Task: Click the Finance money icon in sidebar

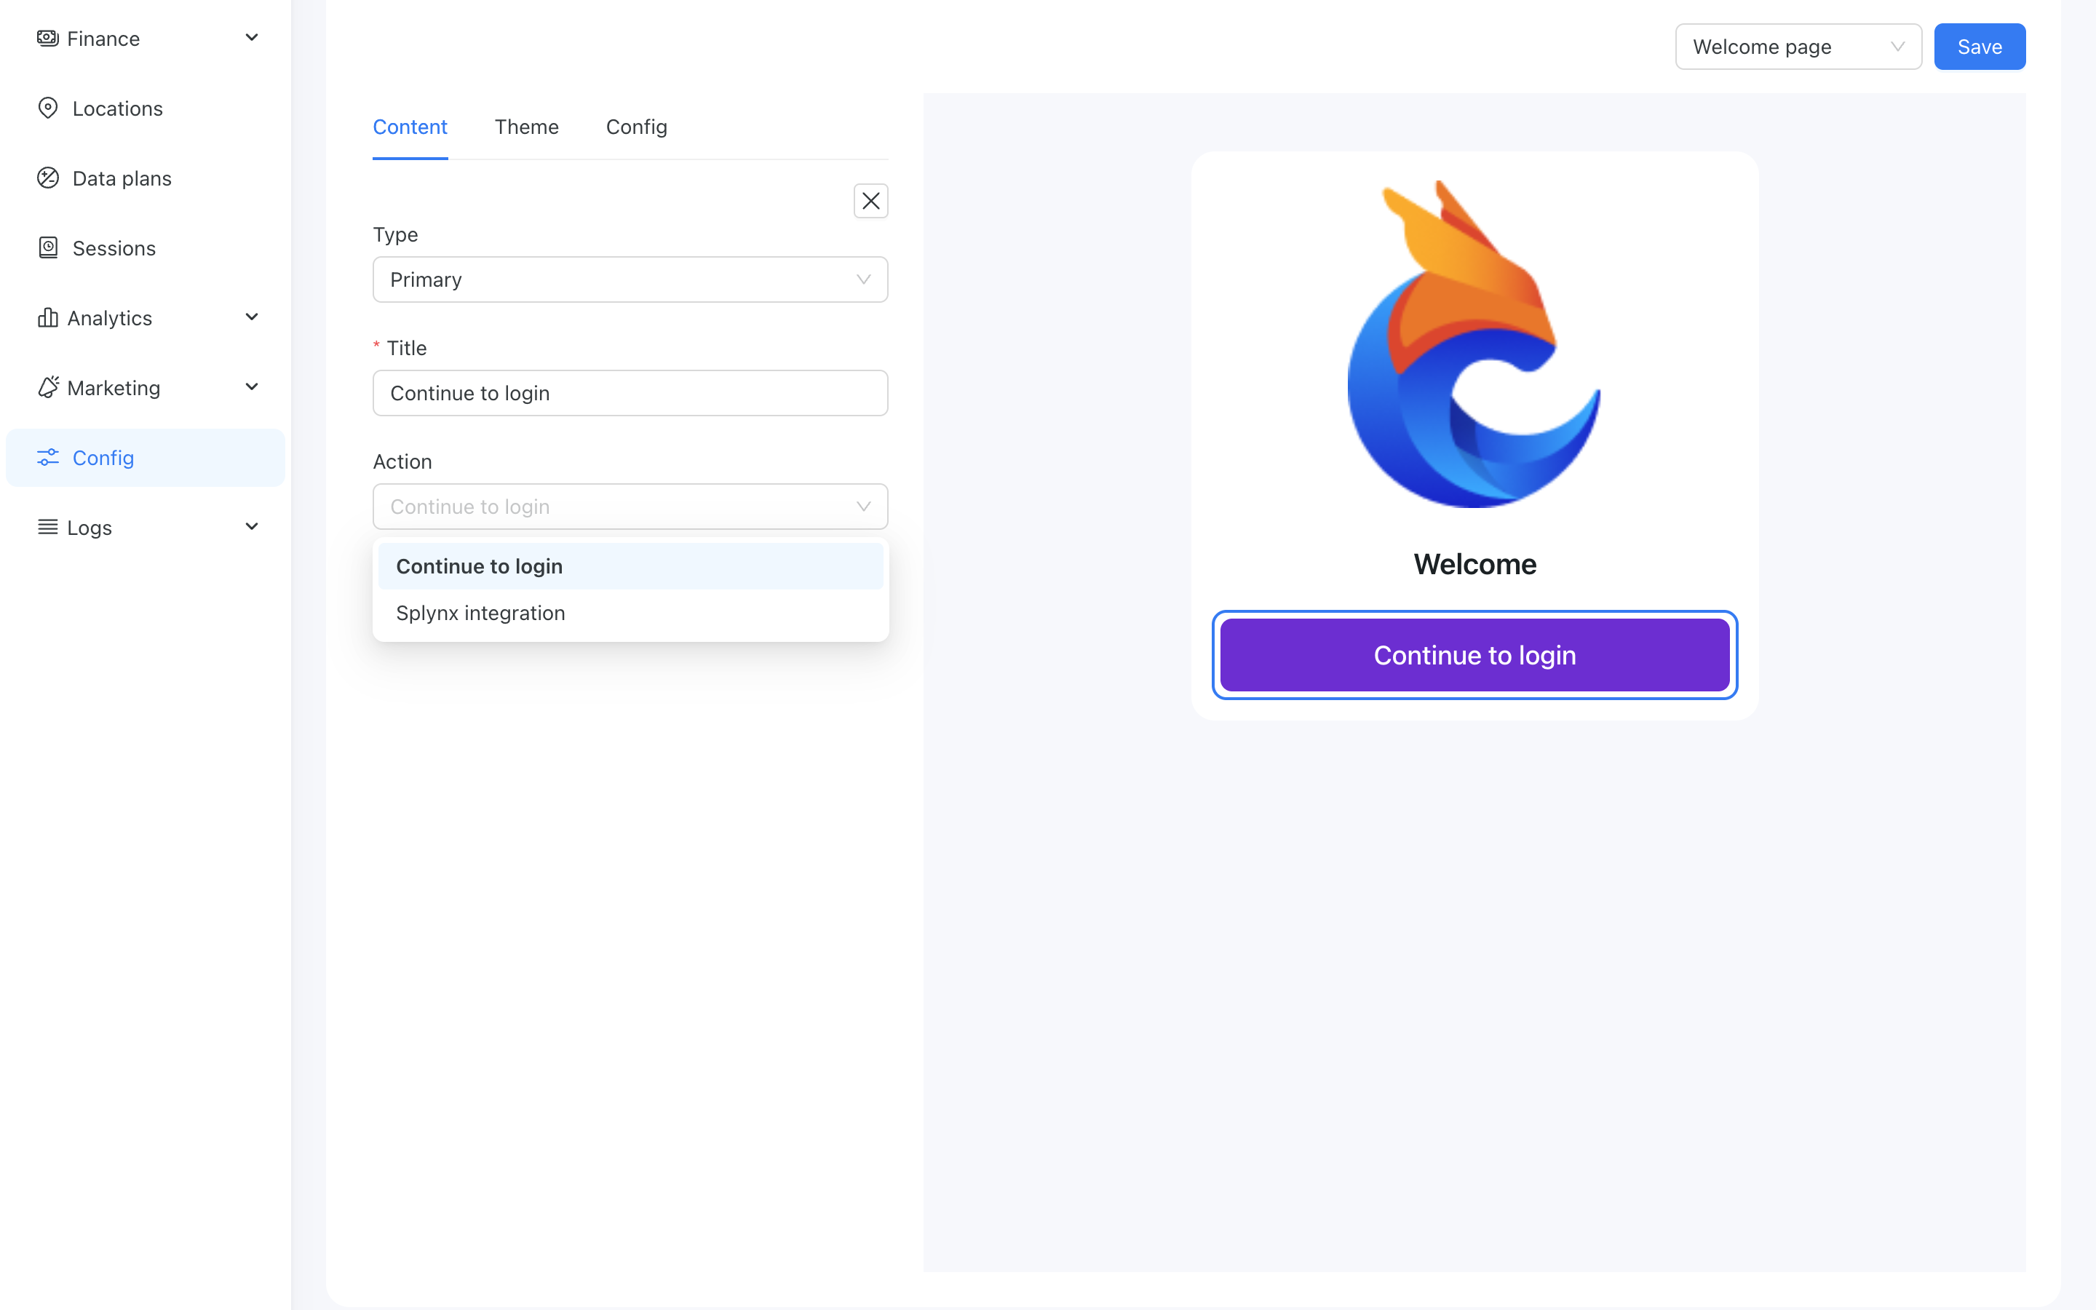Action: point(47,38)
